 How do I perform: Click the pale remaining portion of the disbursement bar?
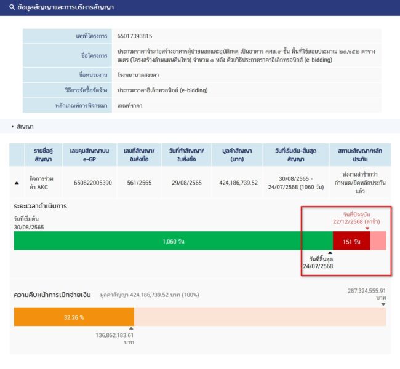[258, 317]
